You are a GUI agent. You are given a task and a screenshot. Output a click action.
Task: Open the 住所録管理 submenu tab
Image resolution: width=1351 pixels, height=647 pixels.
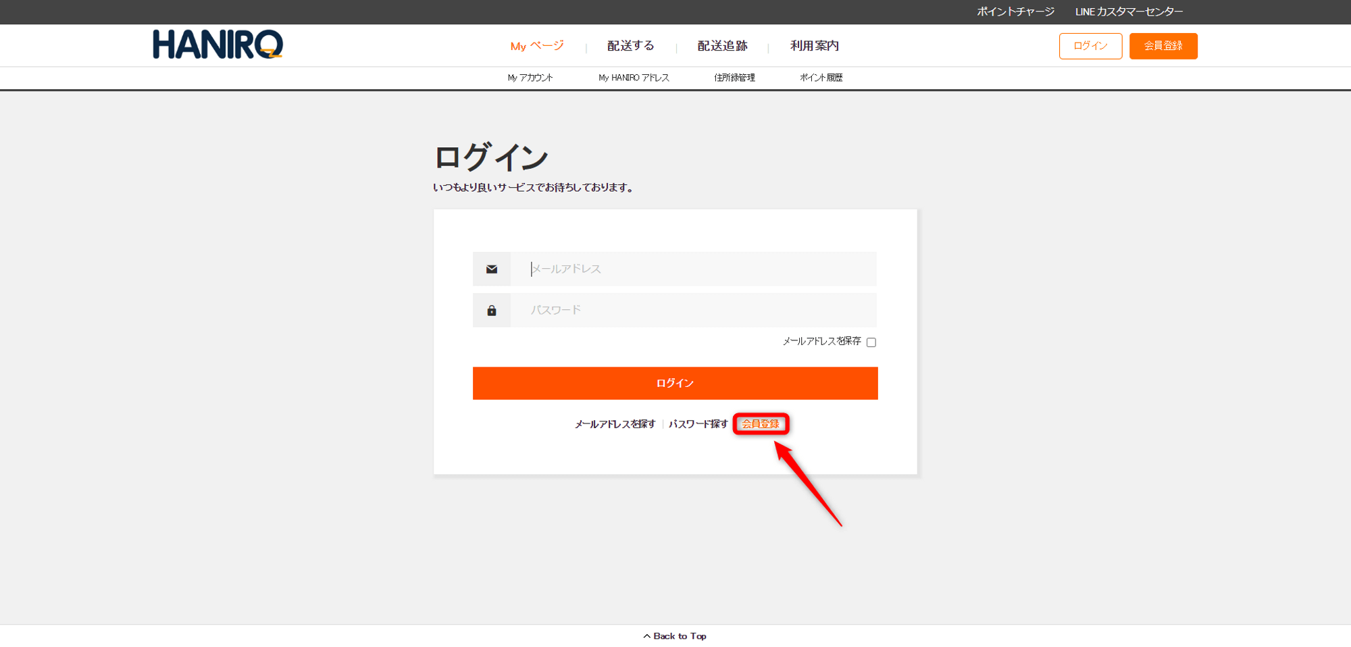(734, 78)
